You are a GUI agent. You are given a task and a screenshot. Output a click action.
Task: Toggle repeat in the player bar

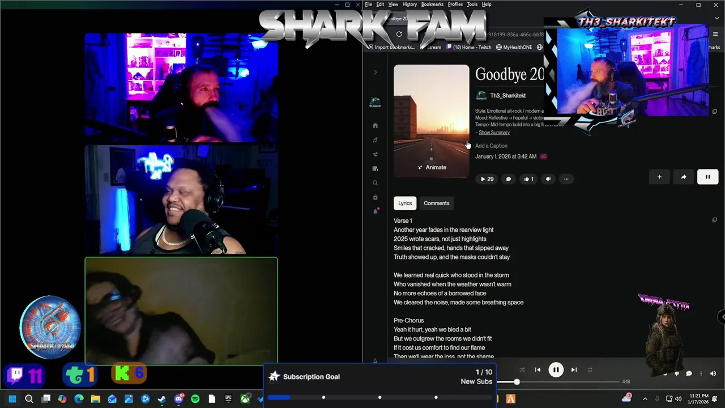pos(590,370)
